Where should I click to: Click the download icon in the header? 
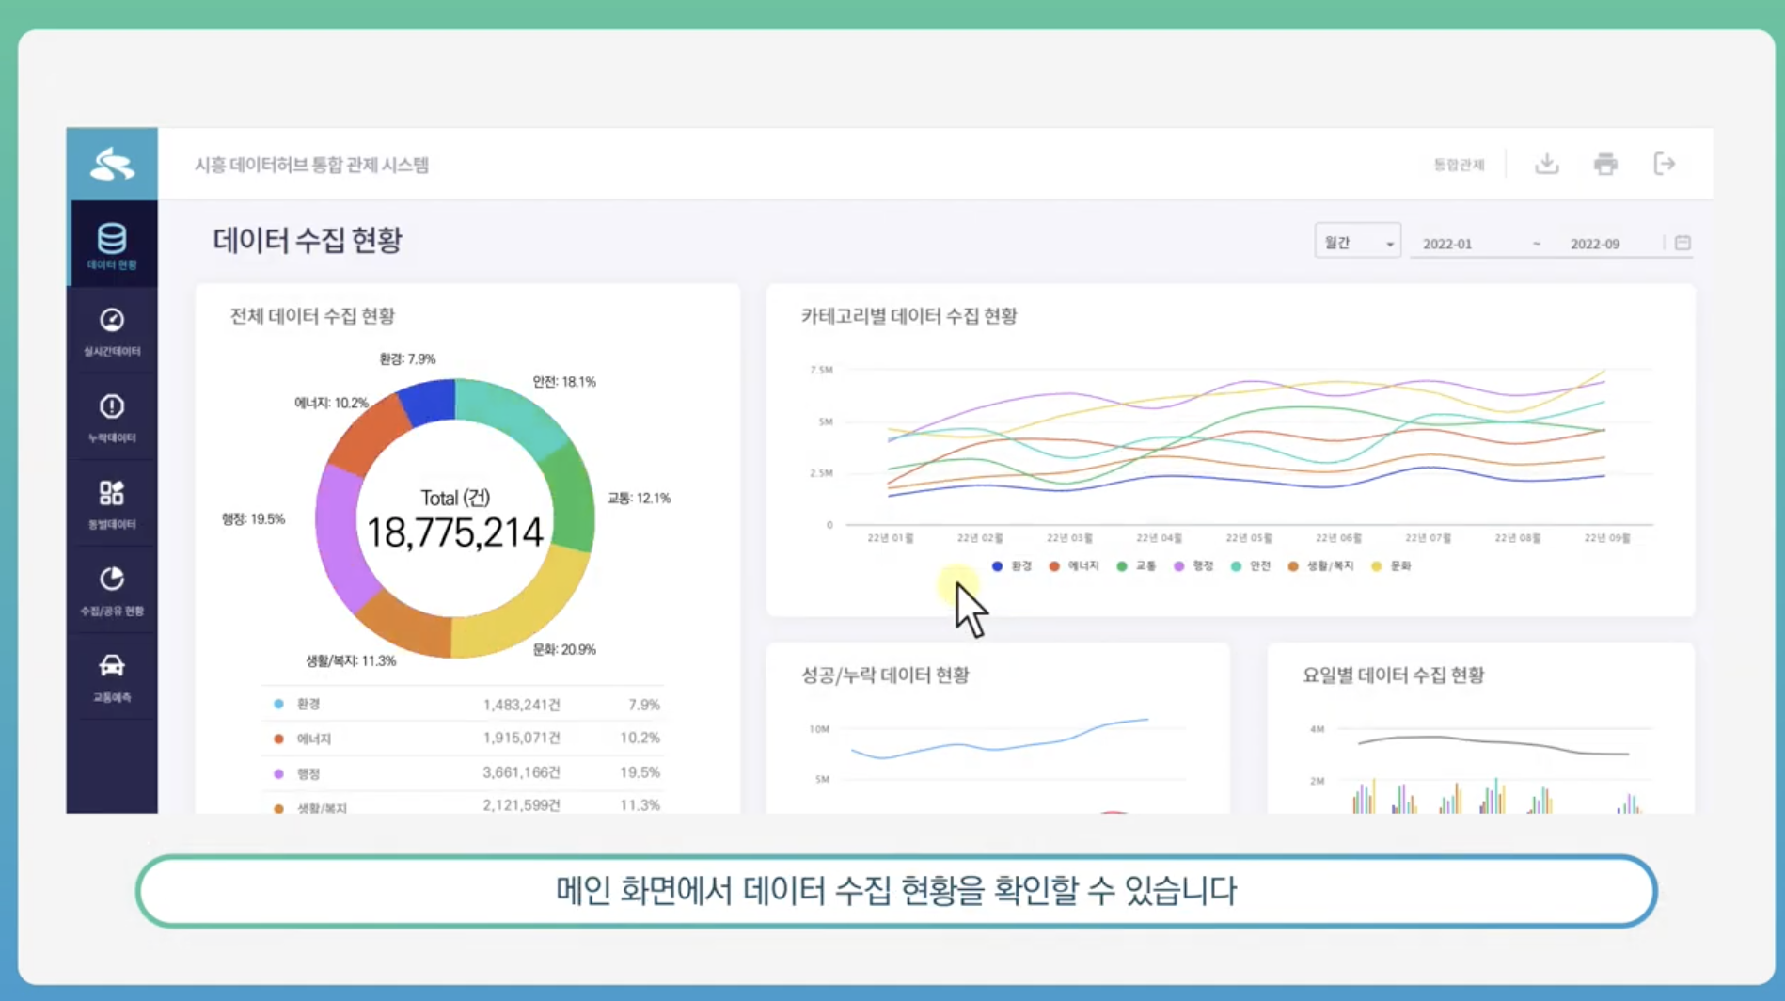point(1546,165)
